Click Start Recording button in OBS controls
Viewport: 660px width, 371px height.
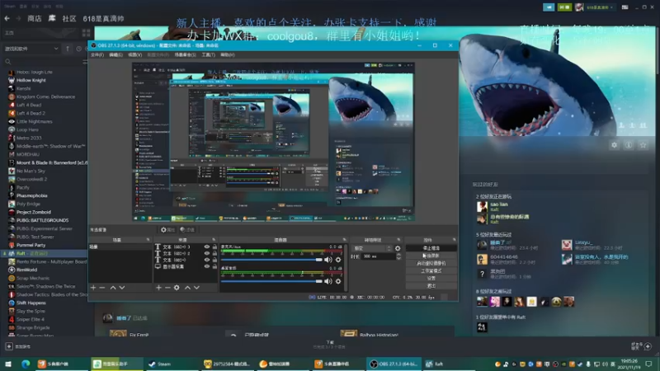(x=431, y=256)
